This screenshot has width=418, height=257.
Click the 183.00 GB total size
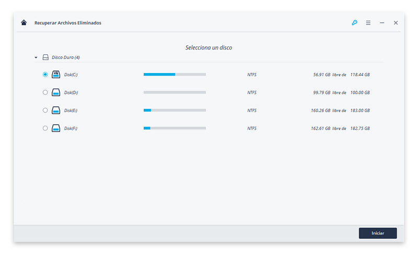point(360,111)
